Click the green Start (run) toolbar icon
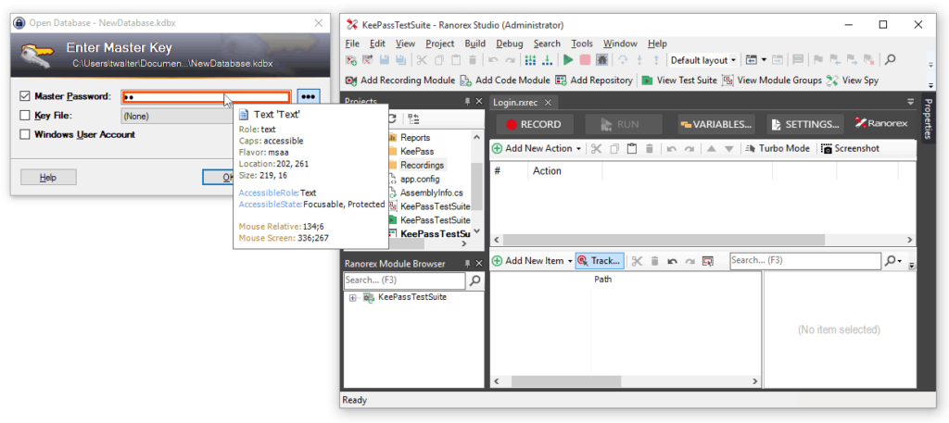This screenshot has height=423, width=949. click(x=568, y=60)
